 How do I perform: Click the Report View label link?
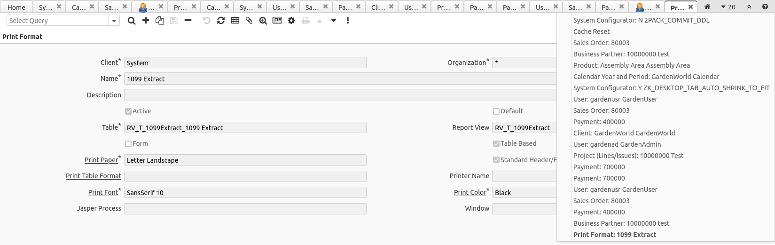tap(470, 127)
